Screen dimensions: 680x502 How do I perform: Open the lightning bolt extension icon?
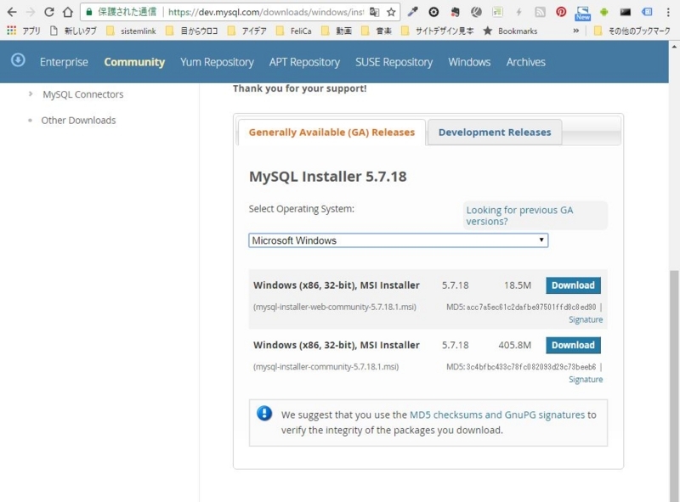click(518, 12)
